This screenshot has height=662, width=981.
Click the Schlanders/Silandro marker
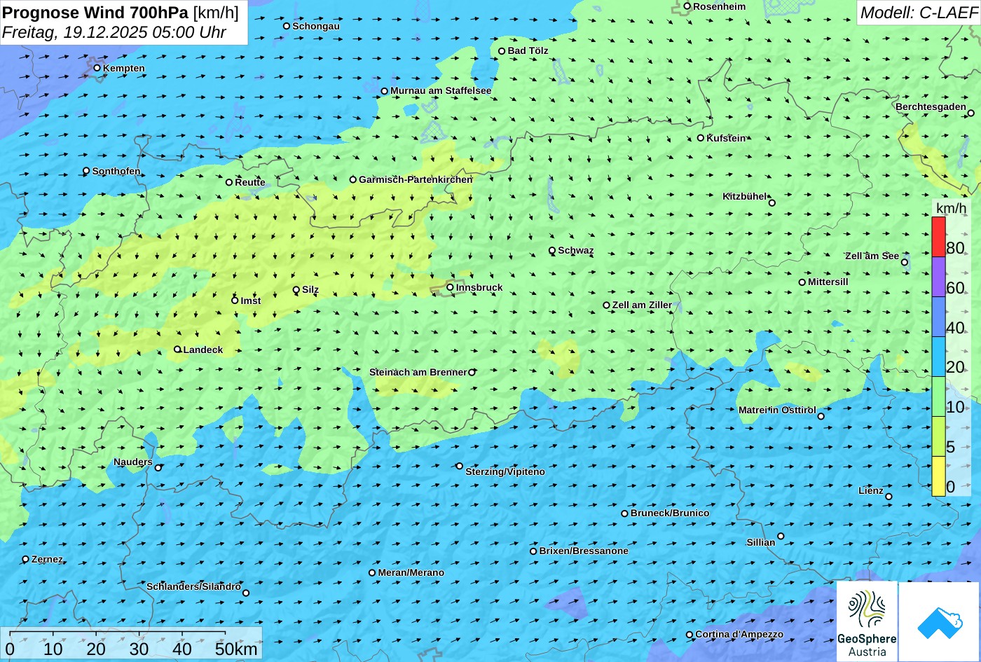click(x=246, y=593)
